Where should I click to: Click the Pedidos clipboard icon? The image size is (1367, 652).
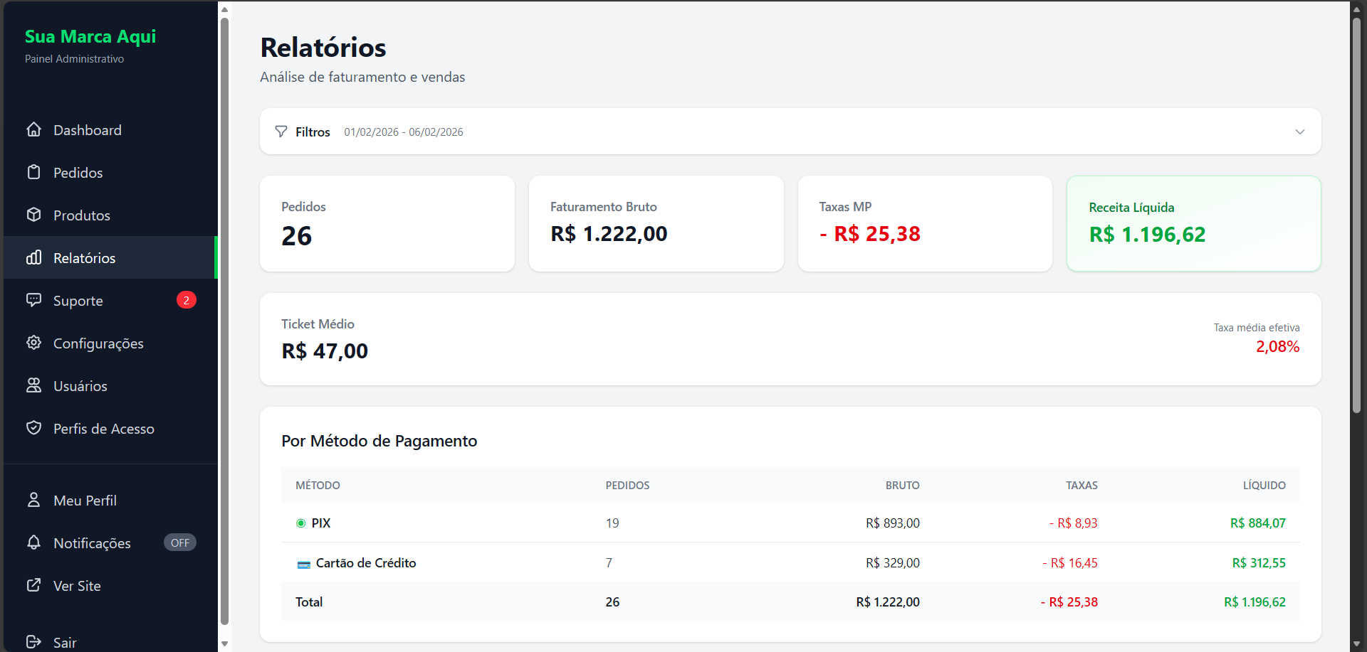(x=33, y=172)
